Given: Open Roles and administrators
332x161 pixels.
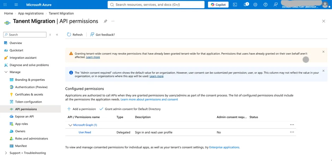Looking at the screenshot, I should point(31,139).
